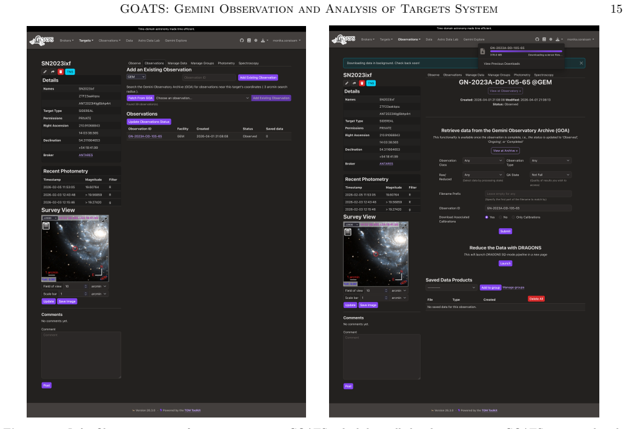Open Brokers menu in left screenshot

click(66, 41)
